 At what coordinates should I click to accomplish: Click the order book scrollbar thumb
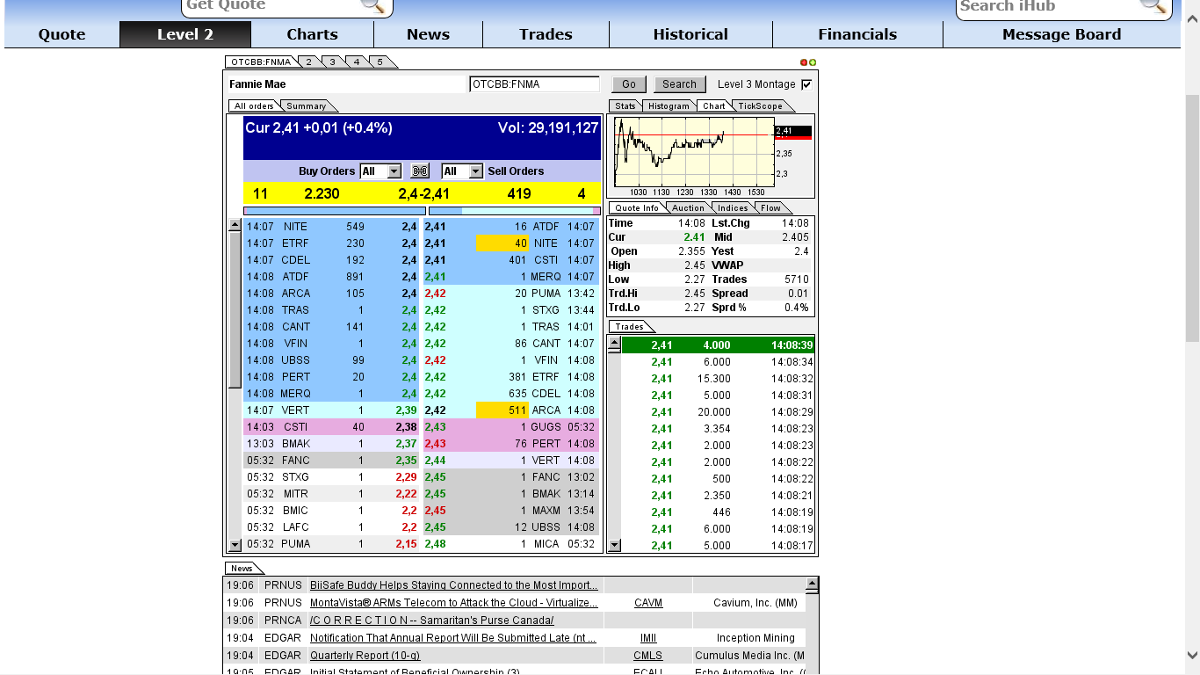coord(235,309)
